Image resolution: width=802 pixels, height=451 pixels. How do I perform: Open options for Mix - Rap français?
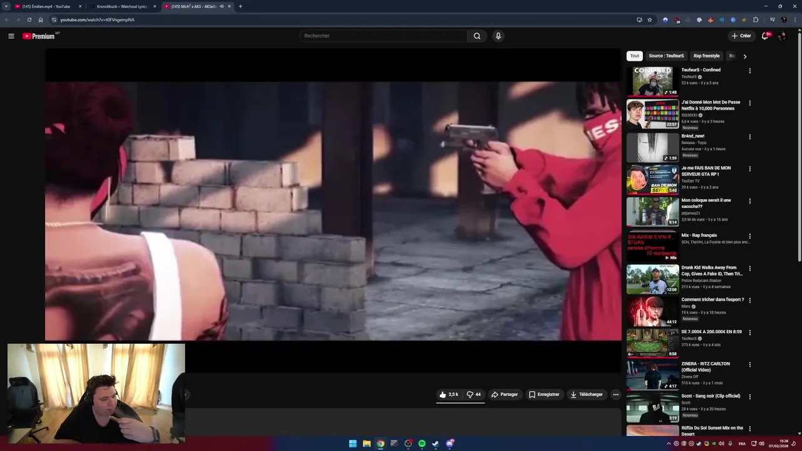749,237
